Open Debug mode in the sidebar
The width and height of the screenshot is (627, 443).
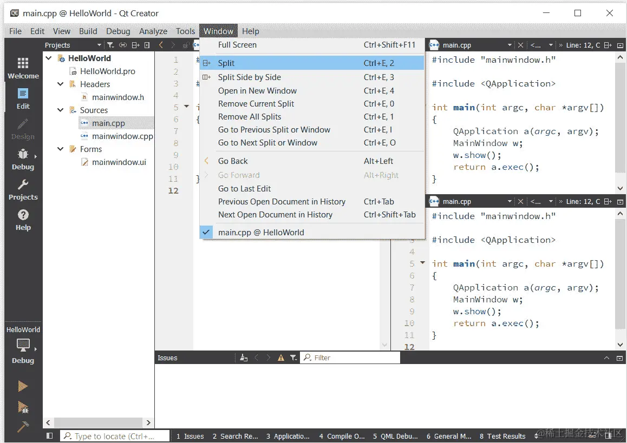point(23,160)
